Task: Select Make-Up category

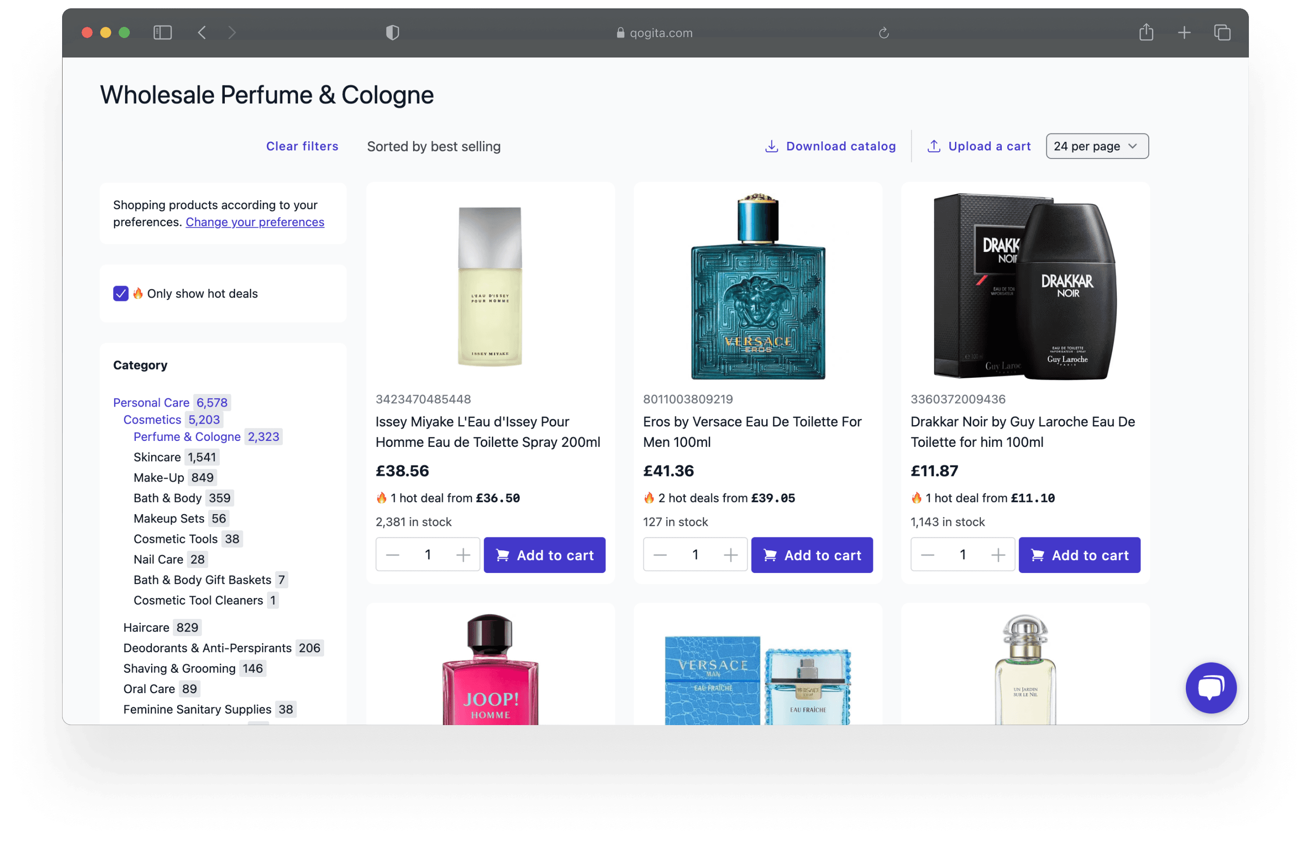Action: [x=159, y=478]
